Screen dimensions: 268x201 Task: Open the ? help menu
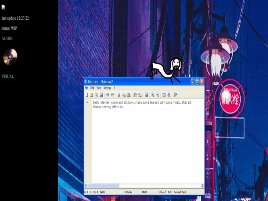coord(114,88)
